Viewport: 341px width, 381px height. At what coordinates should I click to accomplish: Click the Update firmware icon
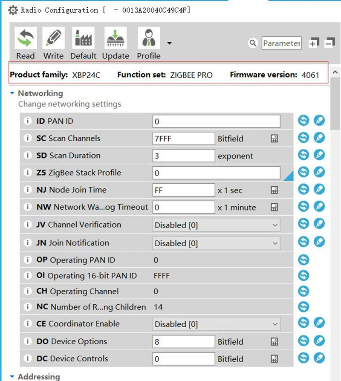pyautogui.click(x=116, y=38)
